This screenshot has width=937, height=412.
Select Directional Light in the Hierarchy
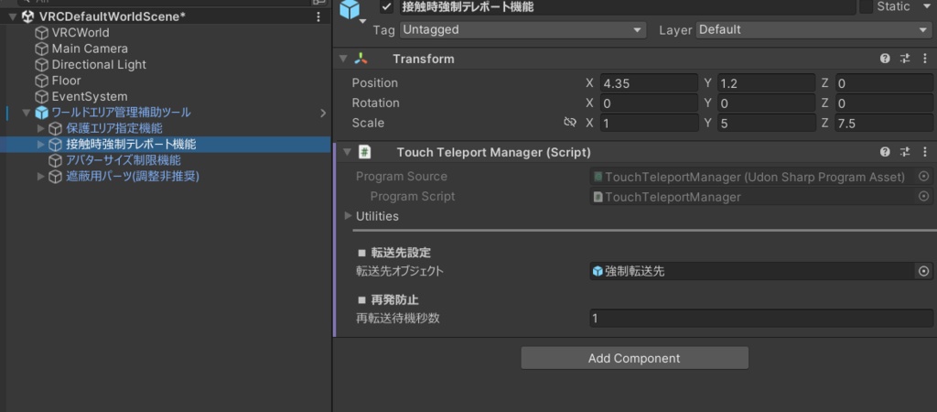coord(99,65)
